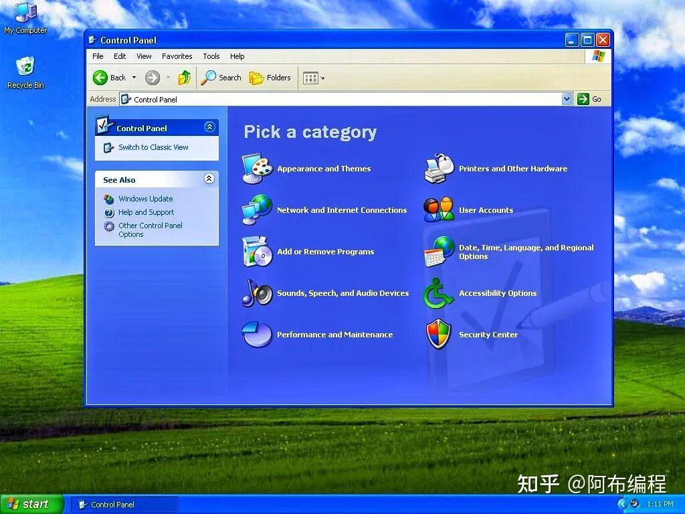
Task: Open Printers and Other Hardware printer icon
Action: [439, 169]
